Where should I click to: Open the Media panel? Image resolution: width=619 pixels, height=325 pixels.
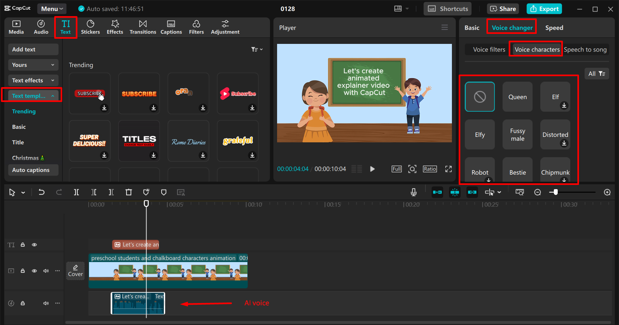point(16,27)
